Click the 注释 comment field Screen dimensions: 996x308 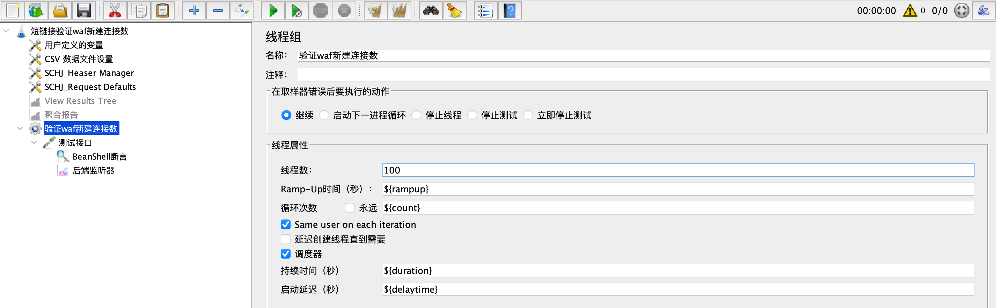(643, 75)
